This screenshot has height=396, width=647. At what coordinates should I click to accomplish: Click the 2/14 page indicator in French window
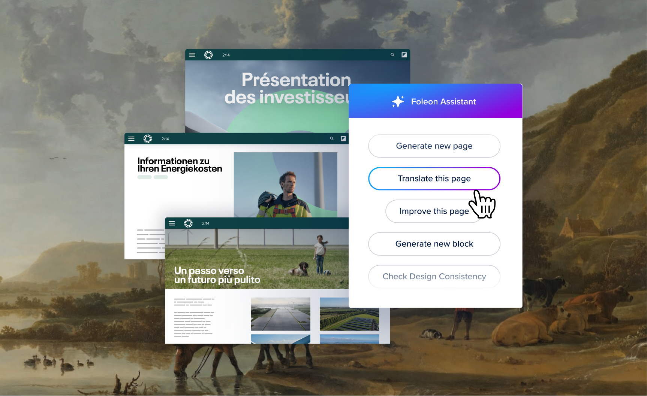(x=226, y=55)
